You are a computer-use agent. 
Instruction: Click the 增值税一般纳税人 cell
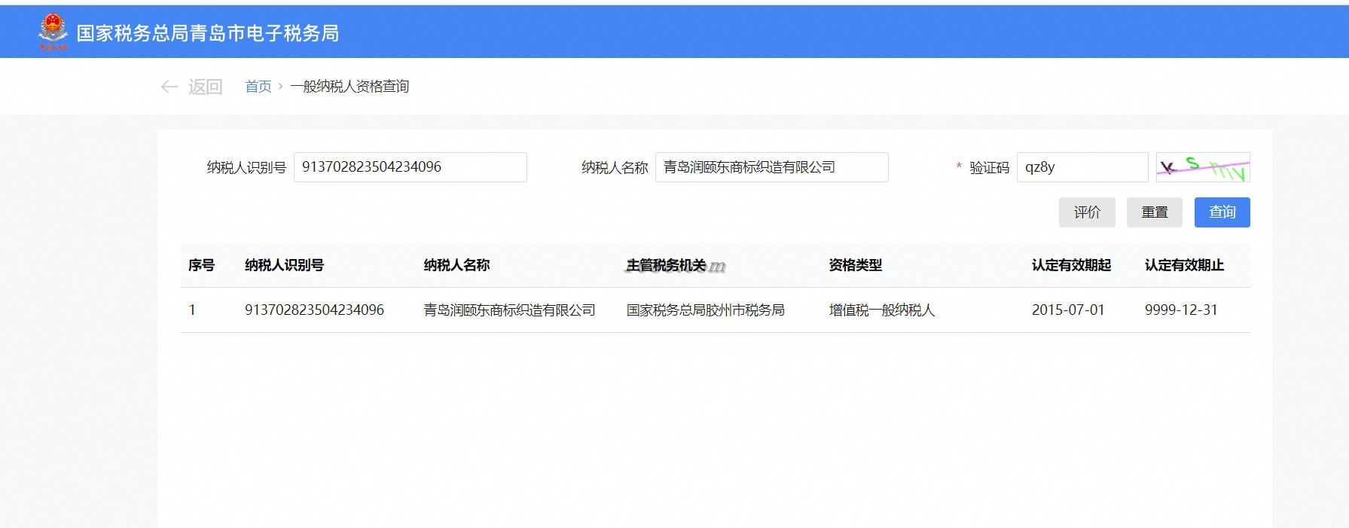tap(882, 310)
